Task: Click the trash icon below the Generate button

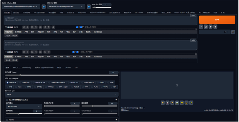Action: click(x=211, y=27)
